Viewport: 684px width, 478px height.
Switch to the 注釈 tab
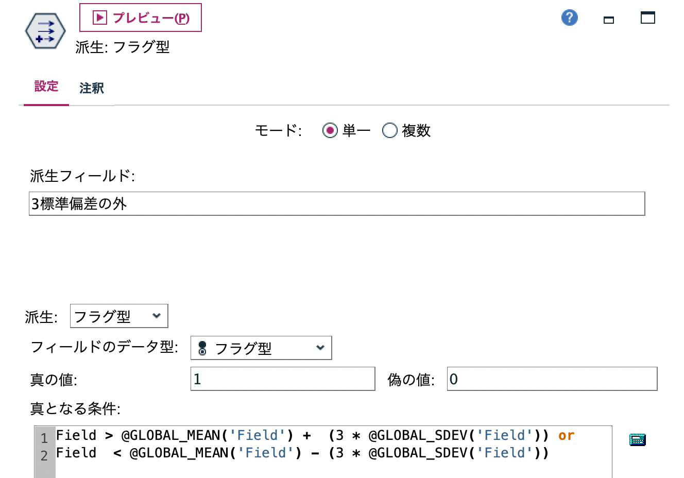[92, 88]
